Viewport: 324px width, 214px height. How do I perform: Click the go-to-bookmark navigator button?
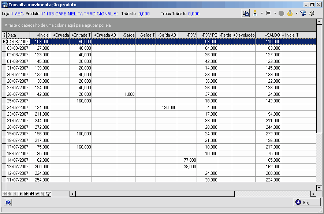tap(42, 194)
